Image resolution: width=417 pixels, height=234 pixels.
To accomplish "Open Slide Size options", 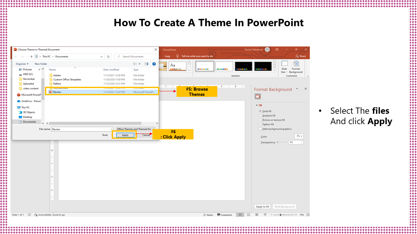I will coord(284,67).
